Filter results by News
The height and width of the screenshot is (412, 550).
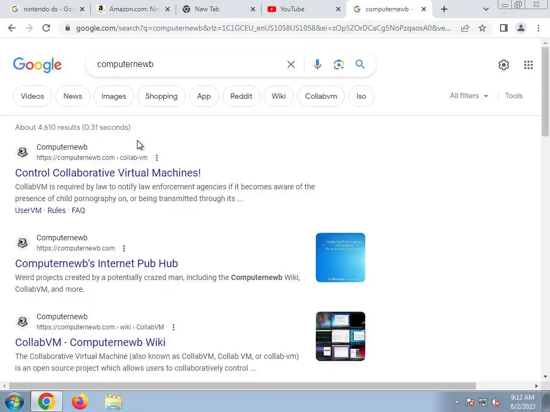pyautogui.click(x=73, y=96)
